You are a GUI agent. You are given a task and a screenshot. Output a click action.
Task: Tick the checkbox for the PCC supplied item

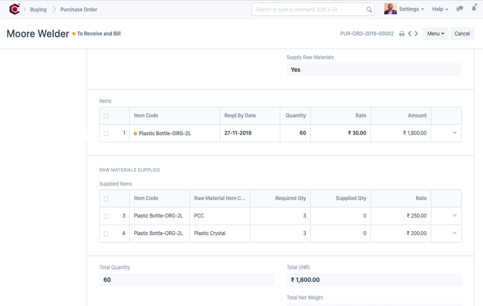tap(106, 216)
